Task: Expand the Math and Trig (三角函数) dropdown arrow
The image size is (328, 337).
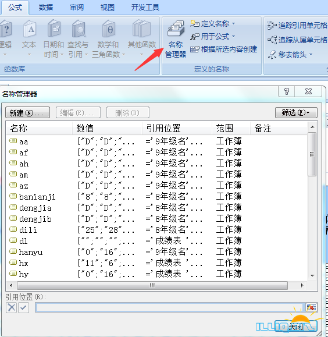Action: pyautogui.click(x=123, y=55)
